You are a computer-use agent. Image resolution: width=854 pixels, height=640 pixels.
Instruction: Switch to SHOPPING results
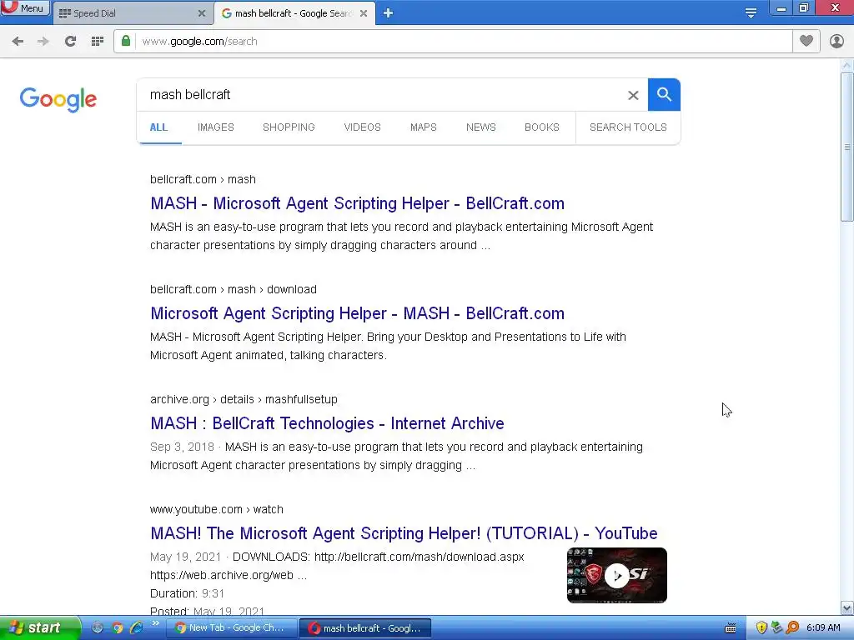point(289,127)
